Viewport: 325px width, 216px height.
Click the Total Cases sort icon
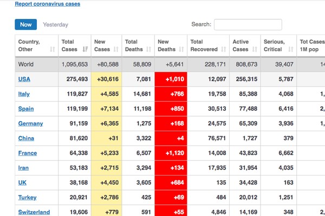click(x=84, y=50)
